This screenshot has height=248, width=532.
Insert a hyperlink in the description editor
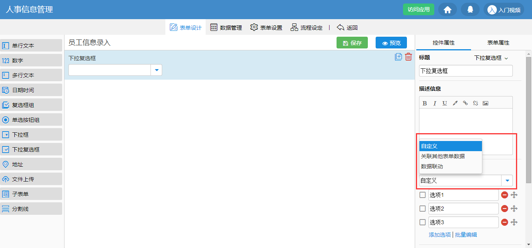point(465,103)
